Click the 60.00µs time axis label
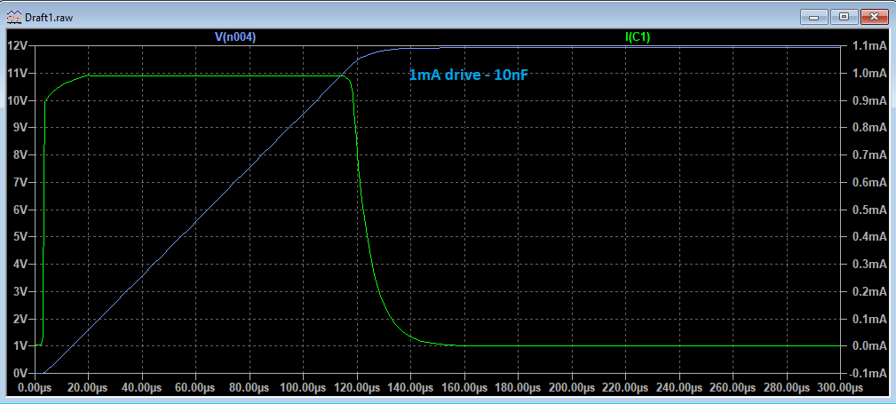This screenshot has height=404, width=896. point(196,388)
